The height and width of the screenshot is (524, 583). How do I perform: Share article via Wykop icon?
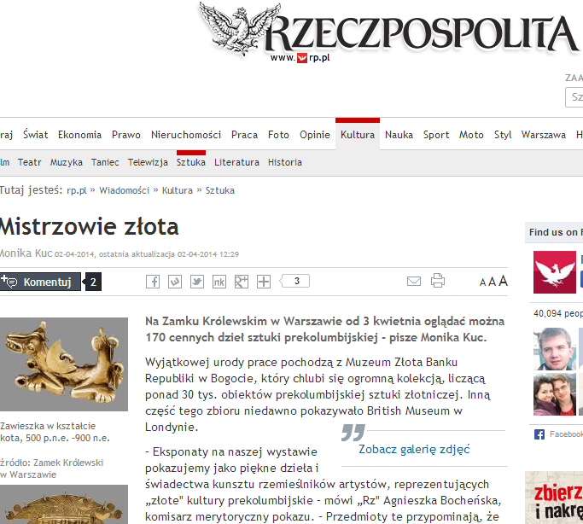[175, 282]
